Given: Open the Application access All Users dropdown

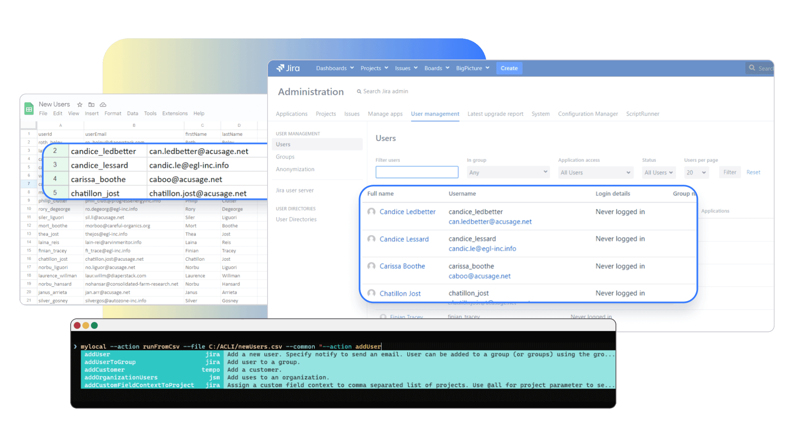Looking at the screenshot, I should click(x=595, y=172).
